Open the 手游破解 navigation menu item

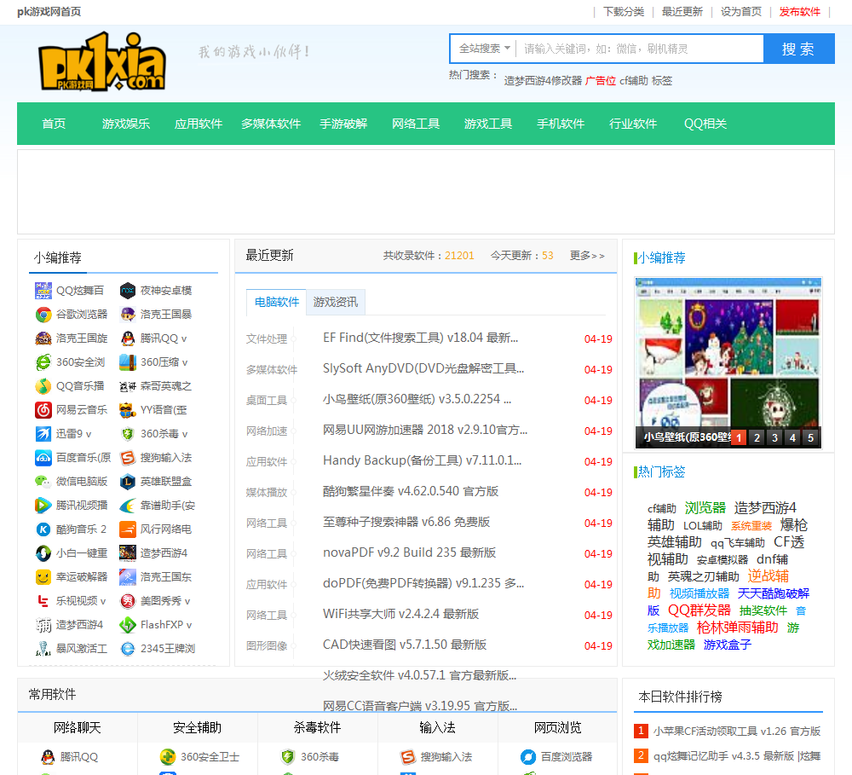(x=343, y=124)
